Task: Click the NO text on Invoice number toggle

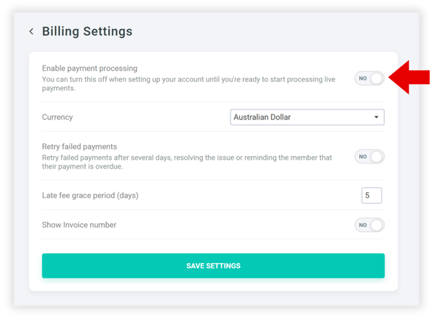Action: pyautogui.click(x=363, y=225)
